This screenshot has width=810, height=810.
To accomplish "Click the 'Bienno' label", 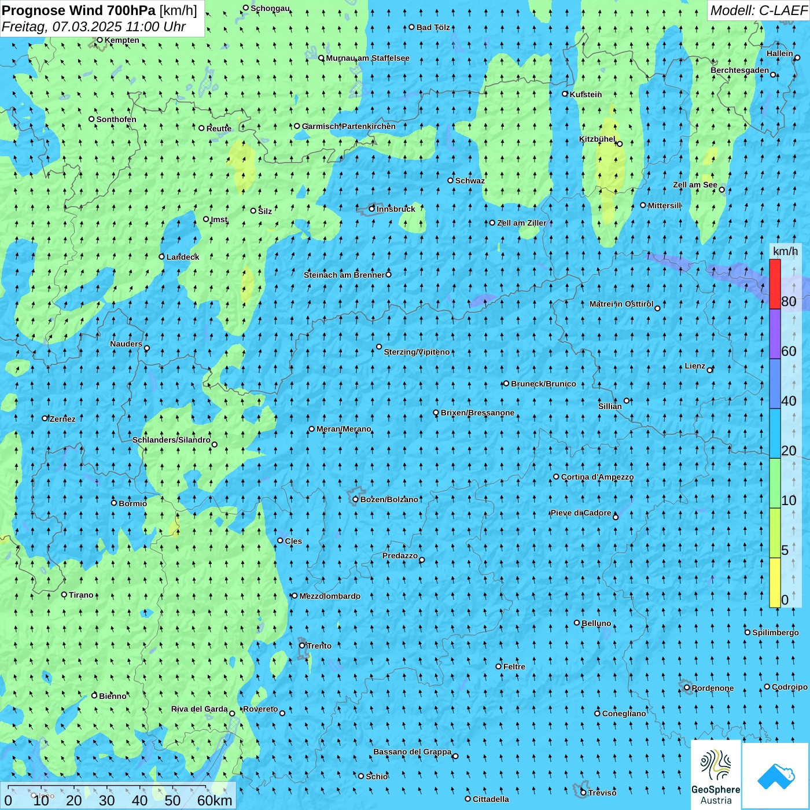I will coord(113,696).
